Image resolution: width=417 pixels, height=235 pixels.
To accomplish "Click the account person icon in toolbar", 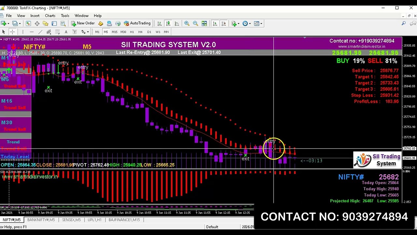I will pyautogui.click(x=109, y=23).
